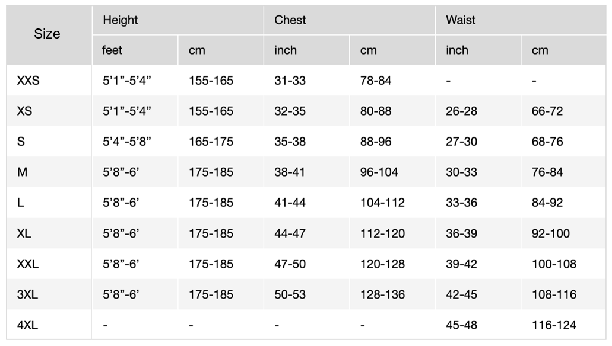Select the XXS size row label

pos(28,81)
